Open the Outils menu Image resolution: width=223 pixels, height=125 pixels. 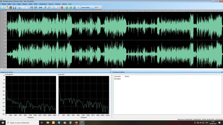click(x=30, y=4)
